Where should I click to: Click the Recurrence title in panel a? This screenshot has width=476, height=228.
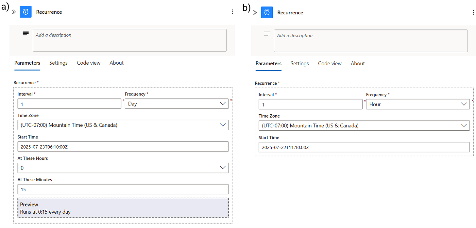click(49, 12)
